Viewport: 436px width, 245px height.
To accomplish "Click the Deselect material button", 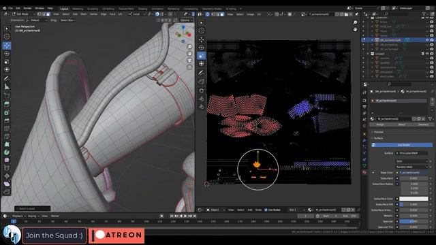I will point(423,125).
